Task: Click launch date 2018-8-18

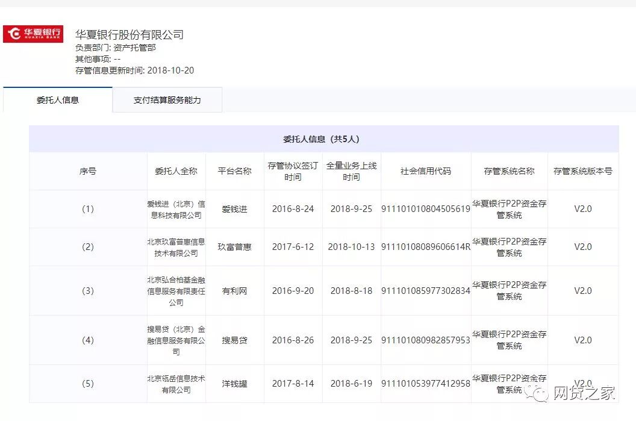Action: (351, 291)
